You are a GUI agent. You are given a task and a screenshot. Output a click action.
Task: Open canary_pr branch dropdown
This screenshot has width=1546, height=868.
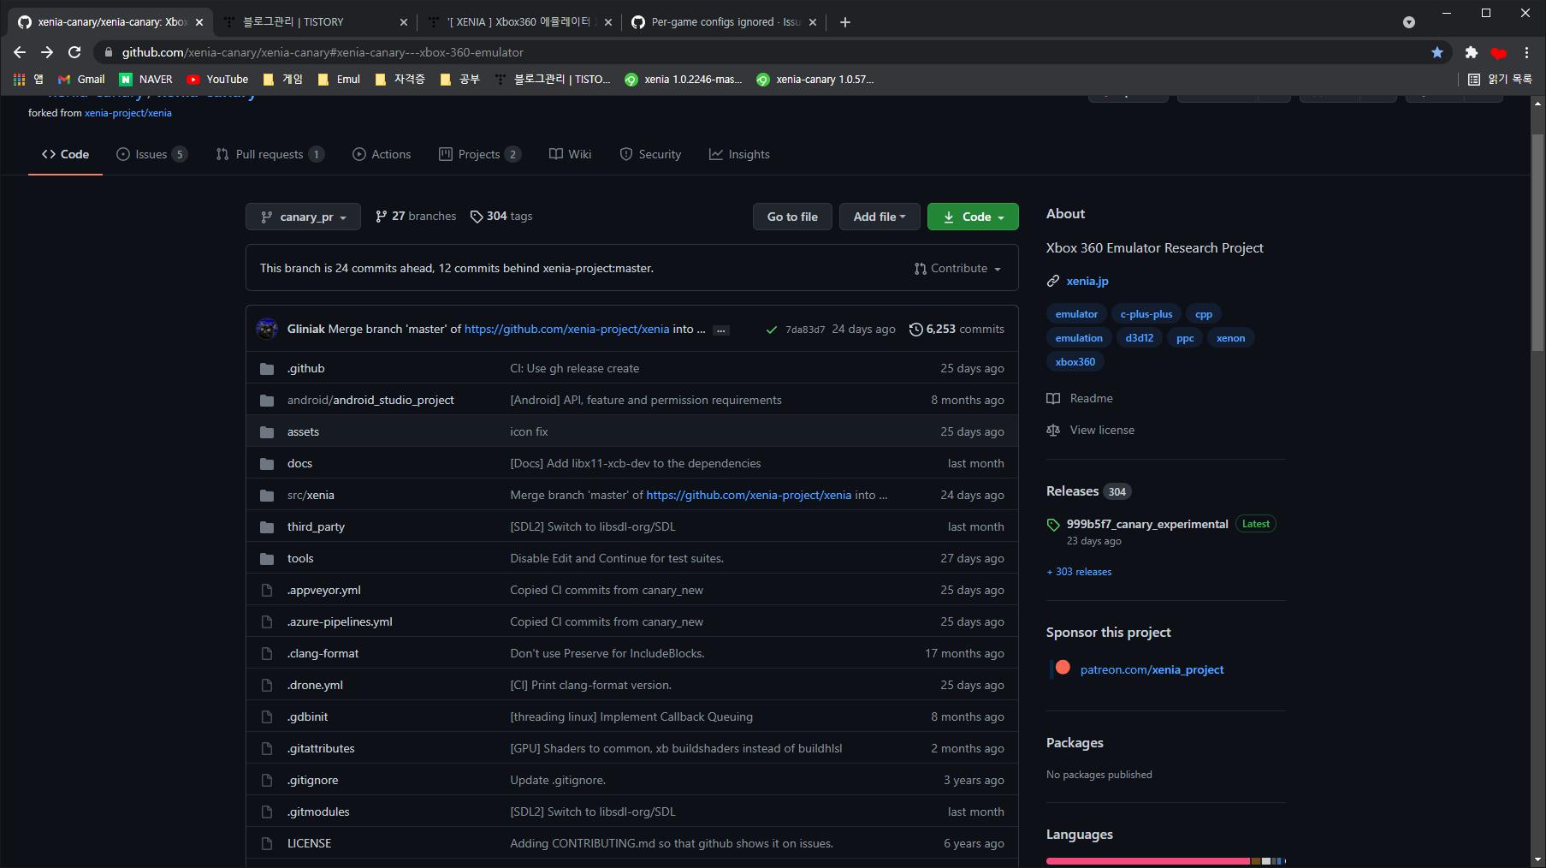tap(303, 217)
